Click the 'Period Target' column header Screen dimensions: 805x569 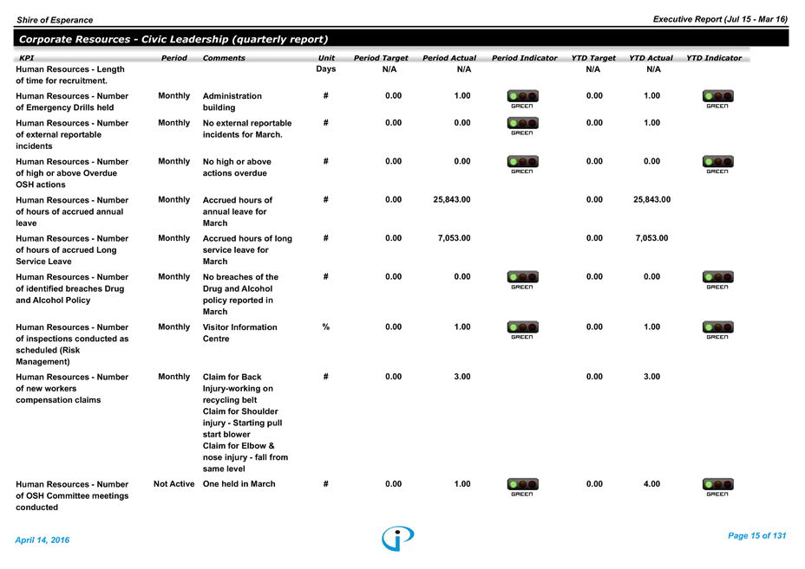coord(381,58)
